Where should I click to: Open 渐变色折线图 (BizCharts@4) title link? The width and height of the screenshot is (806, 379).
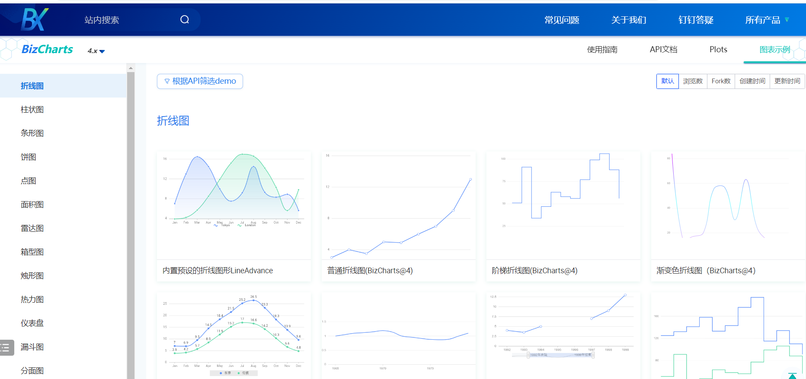[x=706, y=271]
